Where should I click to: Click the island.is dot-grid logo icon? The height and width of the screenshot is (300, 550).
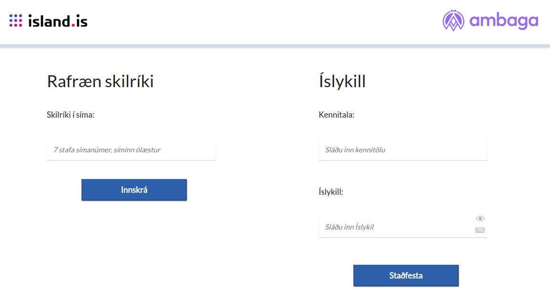click(16, 20)
